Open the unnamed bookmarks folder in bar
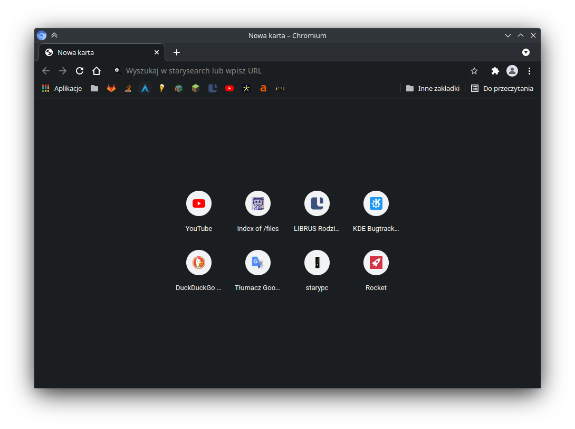575x429 pixels. (94, 88)
